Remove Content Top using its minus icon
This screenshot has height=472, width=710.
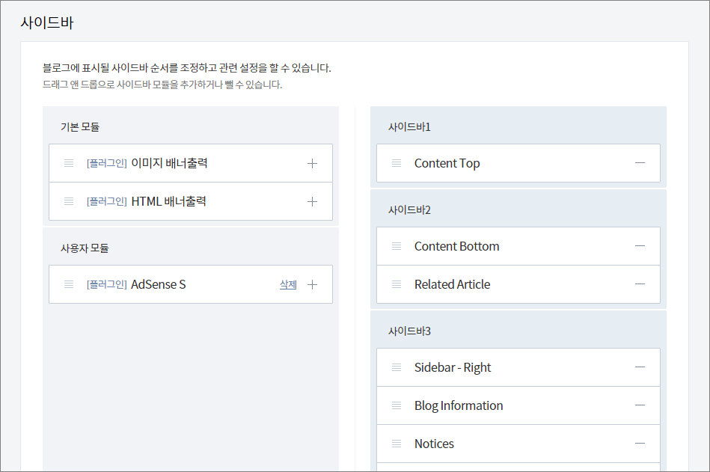click(x=640, y=163)
